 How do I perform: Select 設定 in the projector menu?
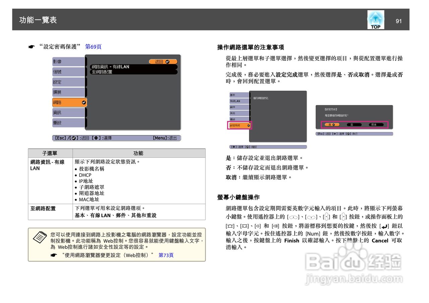69,82
